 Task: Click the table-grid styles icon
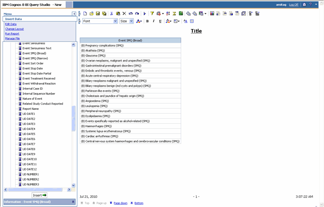tap(192, 21)
